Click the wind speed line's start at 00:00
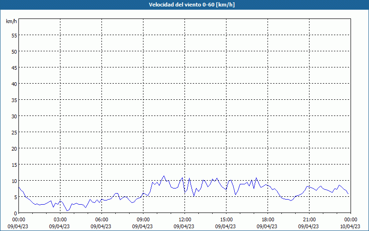Image resolution: width=369 pixels, height=231 pixels. coord(19,188)
